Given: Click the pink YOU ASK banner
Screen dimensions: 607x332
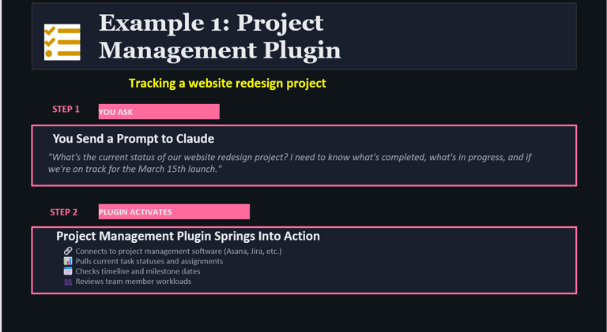Looking at the screenshot, I should coord(158,112).
